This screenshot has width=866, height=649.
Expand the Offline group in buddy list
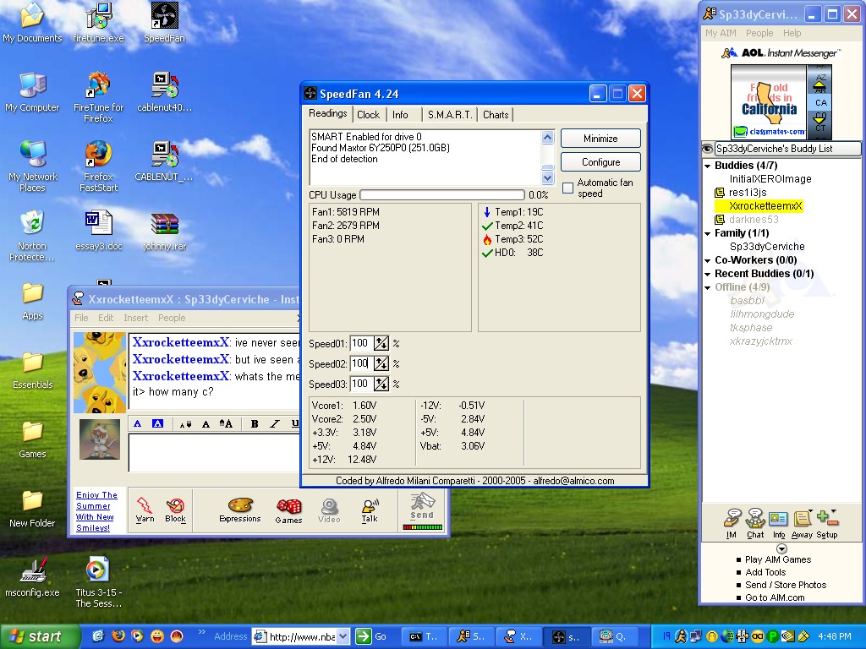coord(708,287)
